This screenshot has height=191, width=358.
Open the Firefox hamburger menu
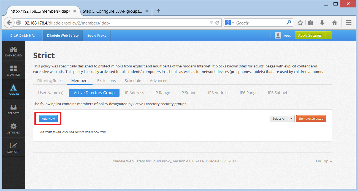[x=349, y=23]
